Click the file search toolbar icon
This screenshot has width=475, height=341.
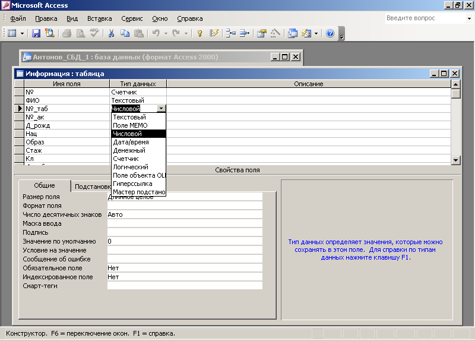[50, 33]
